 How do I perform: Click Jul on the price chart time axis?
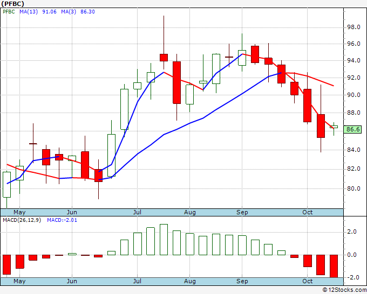coord(137,212)
